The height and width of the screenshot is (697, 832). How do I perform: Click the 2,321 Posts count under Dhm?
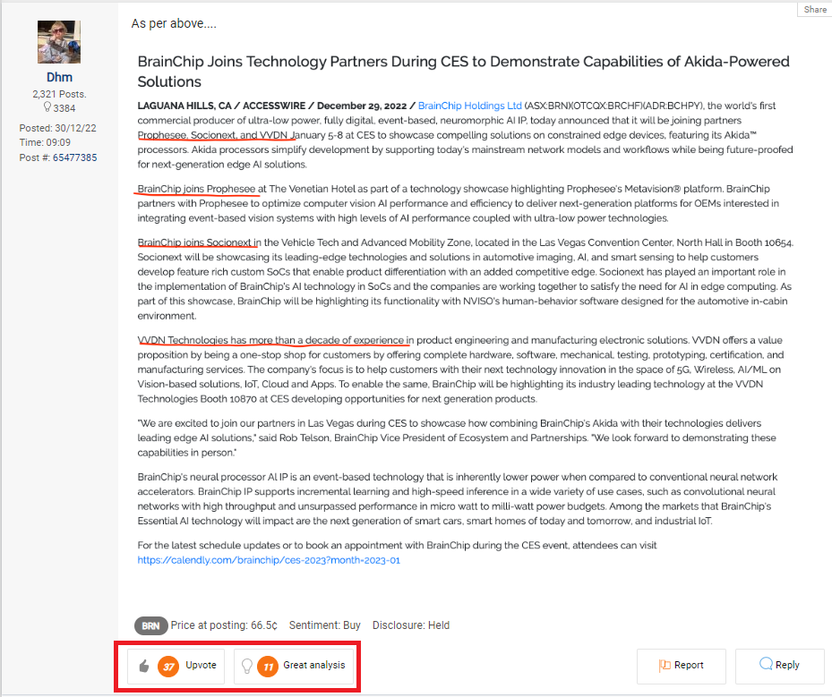tap(59, 94)
